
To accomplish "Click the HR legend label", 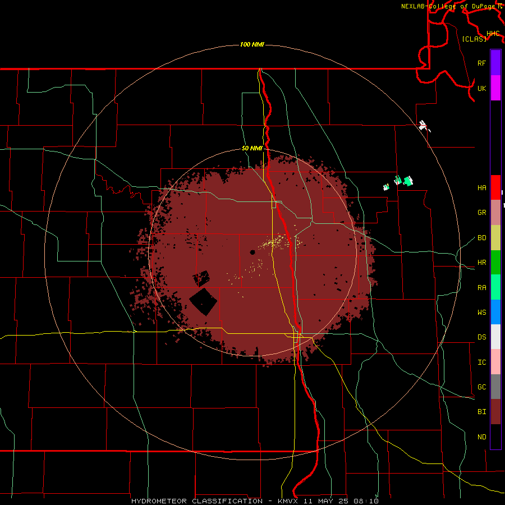I will tap(481, 262).
